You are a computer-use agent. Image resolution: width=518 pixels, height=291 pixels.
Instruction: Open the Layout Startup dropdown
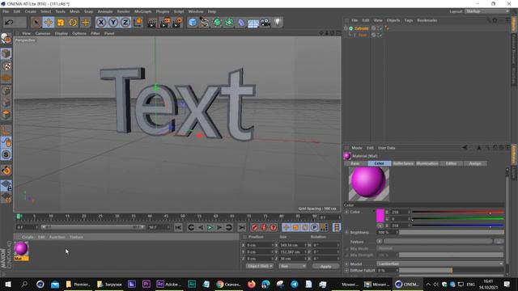tap(487, 11)
